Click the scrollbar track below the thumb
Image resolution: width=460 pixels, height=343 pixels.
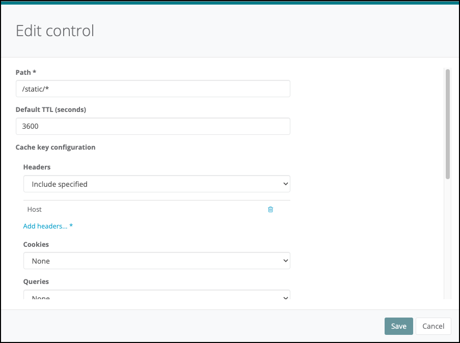448,239
